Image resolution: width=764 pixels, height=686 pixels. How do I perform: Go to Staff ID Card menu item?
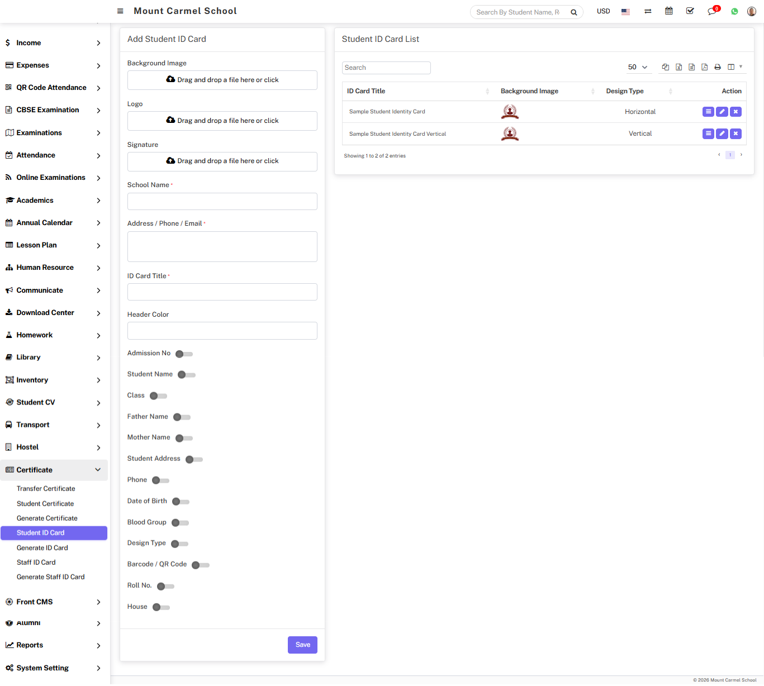36,563
